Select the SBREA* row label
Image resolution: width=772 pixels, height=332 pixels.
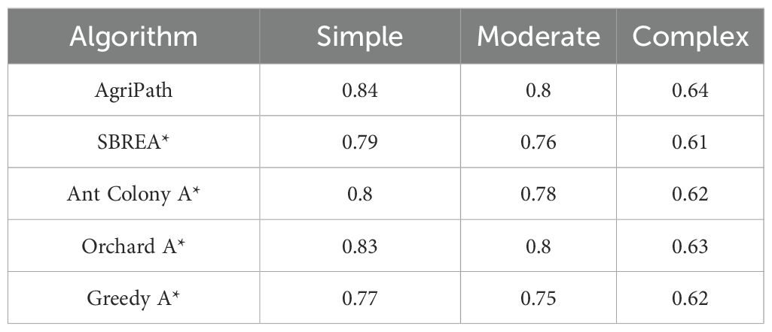133,142
